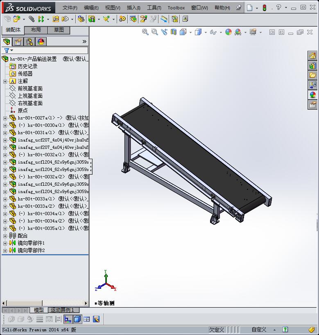Toggle the table layout button in bottom toolbar
Screen dimensions: 319x335
(x=87, y=319)
